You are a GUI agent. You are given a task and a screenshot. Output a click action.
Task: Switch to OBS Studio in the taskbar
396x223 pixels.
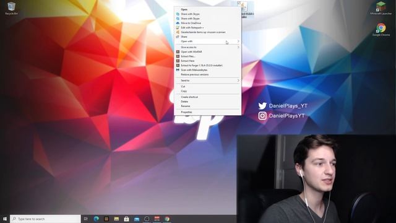pyautogui.click(x=147, y=219)
